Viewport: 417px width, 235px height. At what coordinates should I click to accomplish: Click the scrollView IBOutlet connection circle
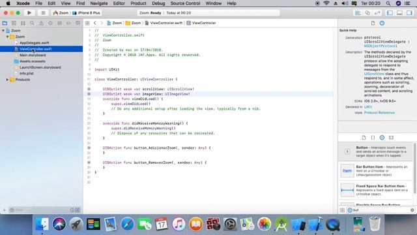tap(89, 89)
